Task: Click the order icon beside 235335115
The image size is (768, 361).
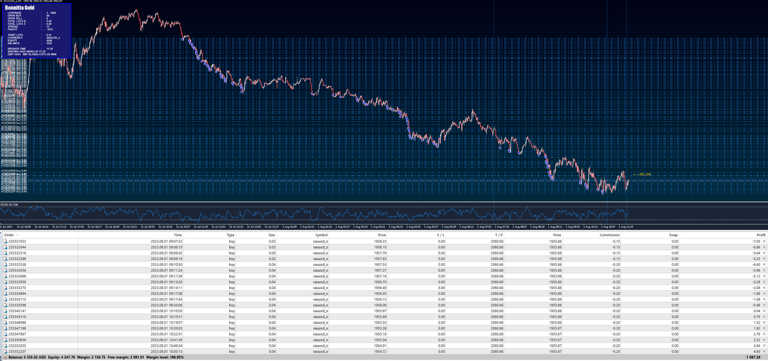Action: tap(5, 299)
